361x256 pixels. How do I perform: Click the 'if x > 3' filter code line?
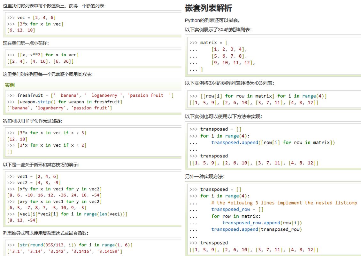tap(47, 132)
